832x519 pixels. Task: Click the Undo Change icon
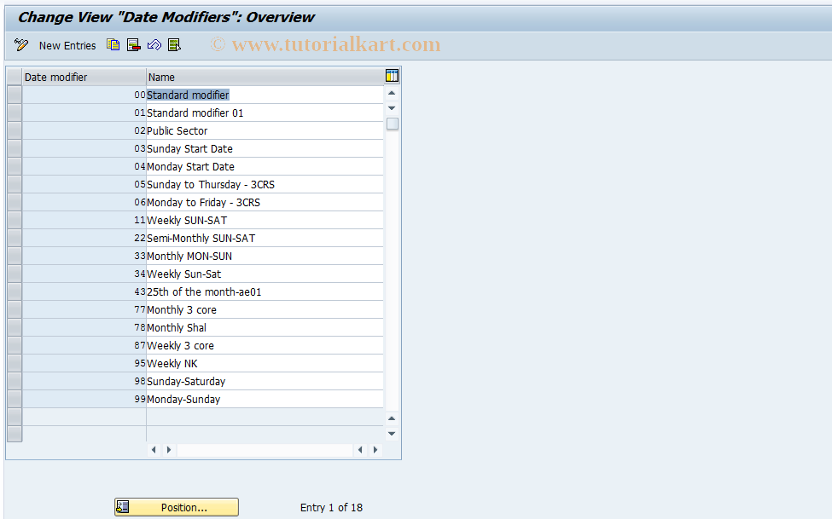[154, 45]
